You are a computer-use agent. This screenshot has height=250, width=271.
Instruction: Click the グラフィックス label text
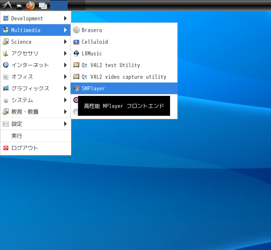(x=30, y=88)
